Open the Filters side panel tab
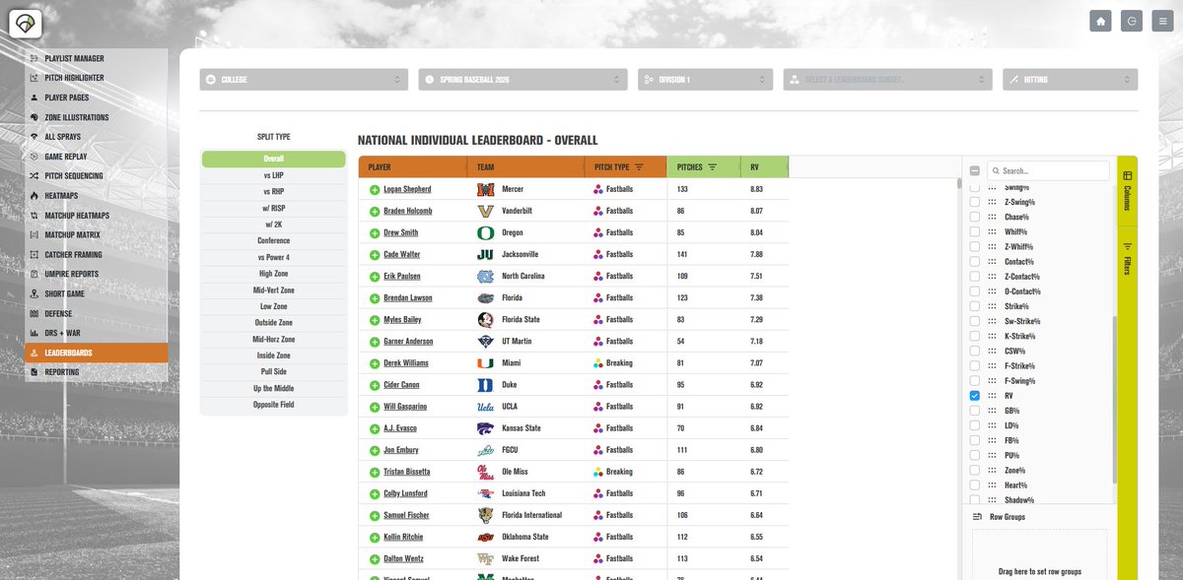This screenshot has width=1183, height=580. click(x=1128, y=258)
